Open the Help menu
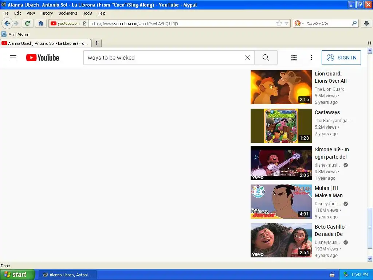The width and height of the screenshot is (373, 280). [101, 13]
